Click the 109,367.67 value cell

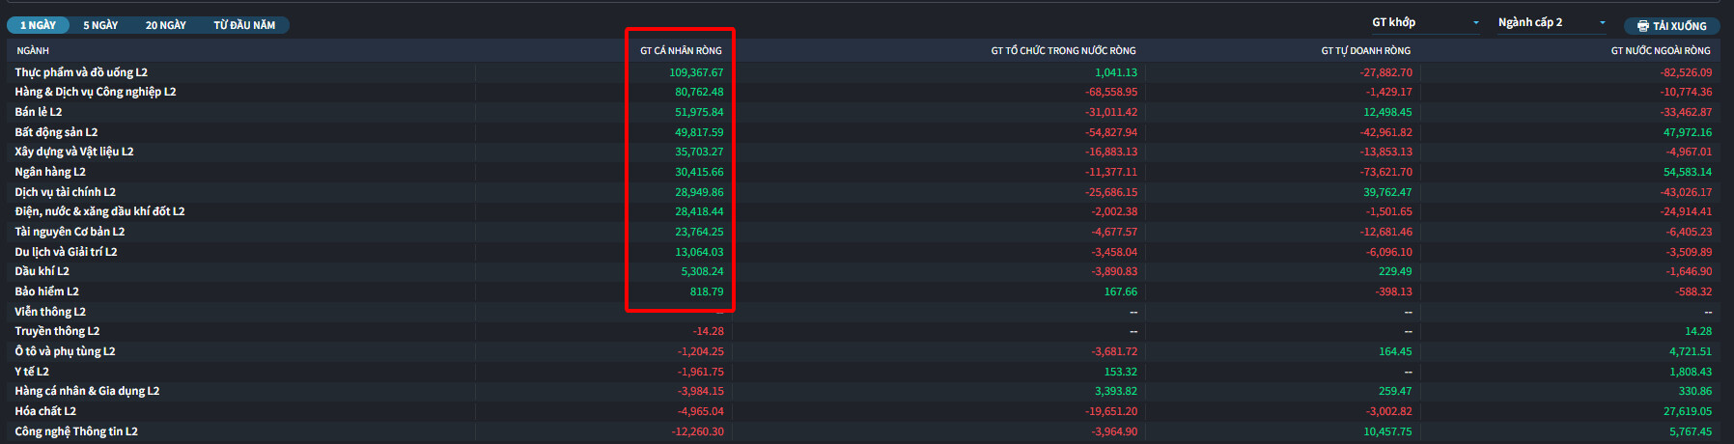(695, 72)
